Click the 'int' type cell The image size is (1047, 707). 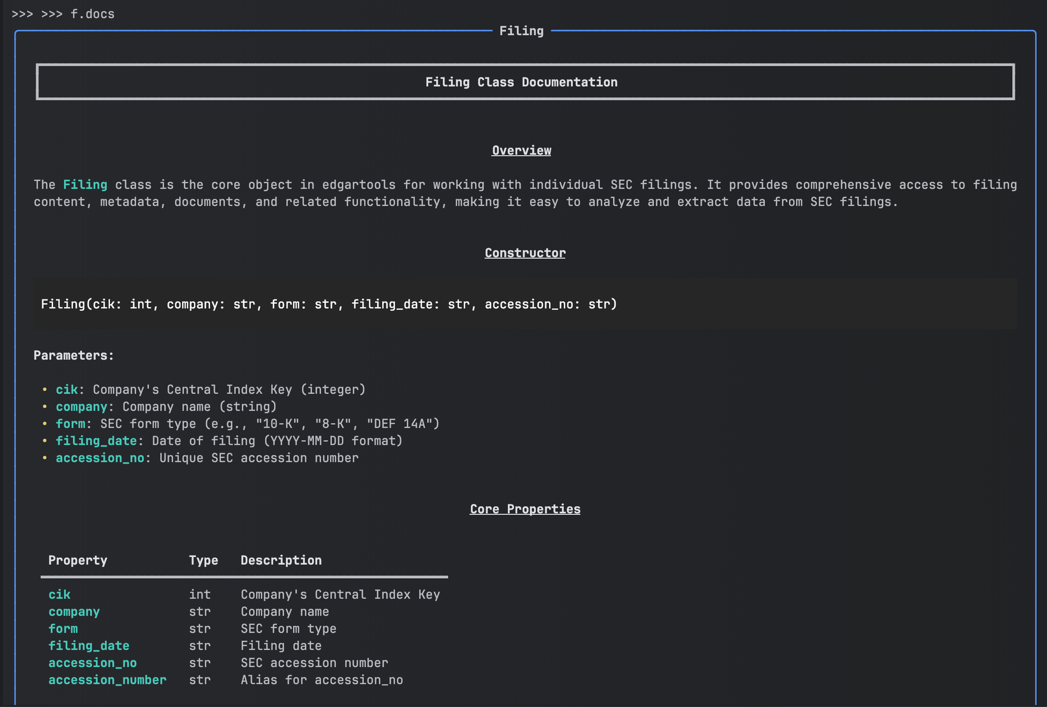(x=200, y=594)
